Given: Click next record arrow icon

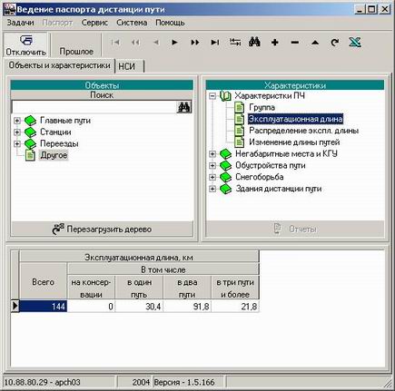Looking at the screenshot, I should [x=174, y=43].
